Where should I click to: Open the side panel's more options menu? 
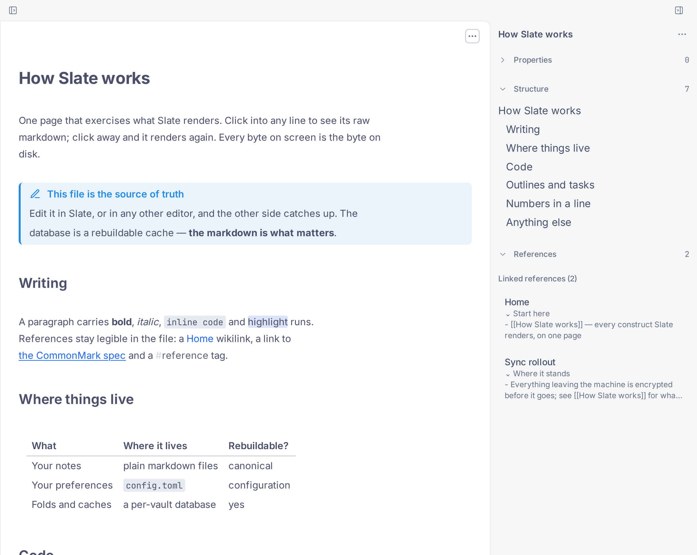[682, 34]
